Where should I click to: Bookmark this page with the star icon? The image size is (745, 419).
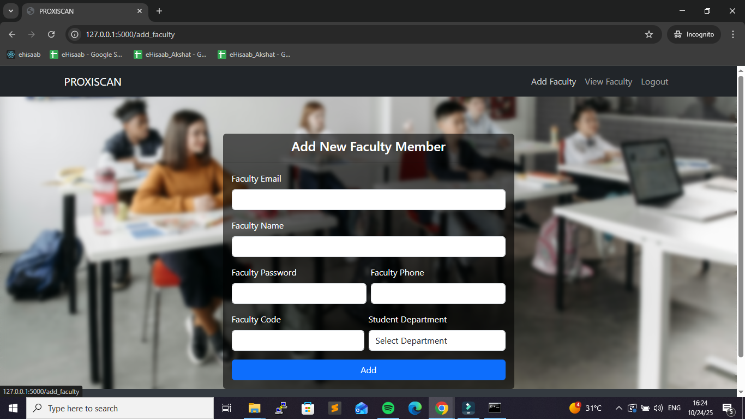tap(648, 34)
